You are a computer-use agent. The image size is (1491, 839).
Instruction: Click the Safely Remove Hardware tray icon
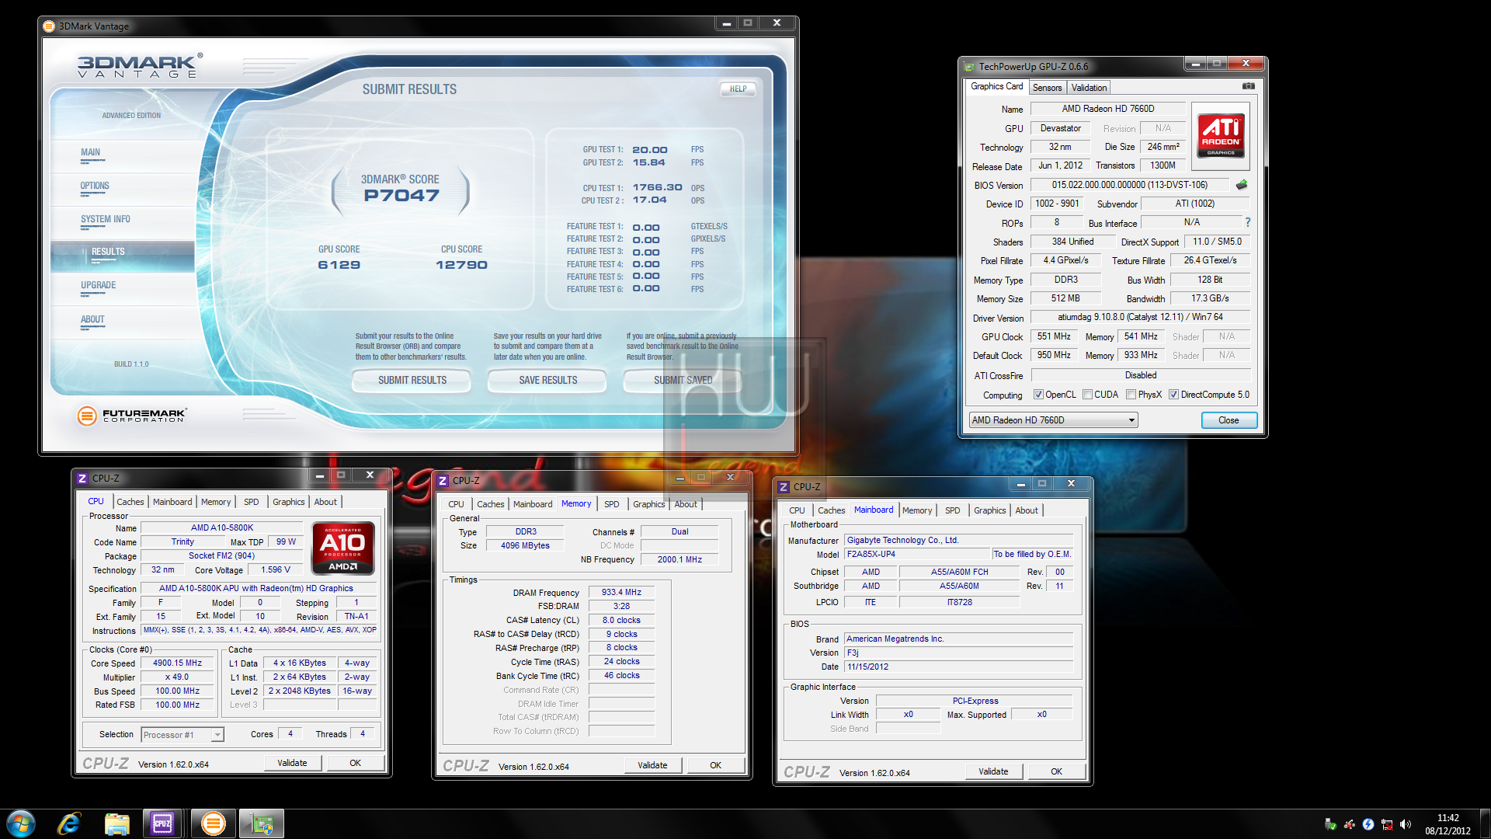click(1330, 824)
